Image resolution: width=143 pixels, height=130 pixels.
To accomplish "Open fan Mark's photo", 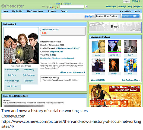I will tap(98, 65).
